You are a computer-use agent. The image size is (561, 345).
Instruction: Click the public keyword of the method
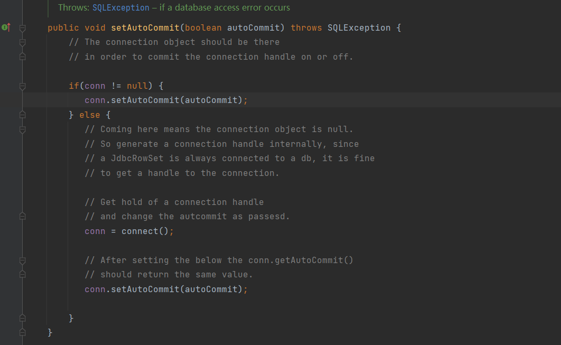[x=63, y=27]
